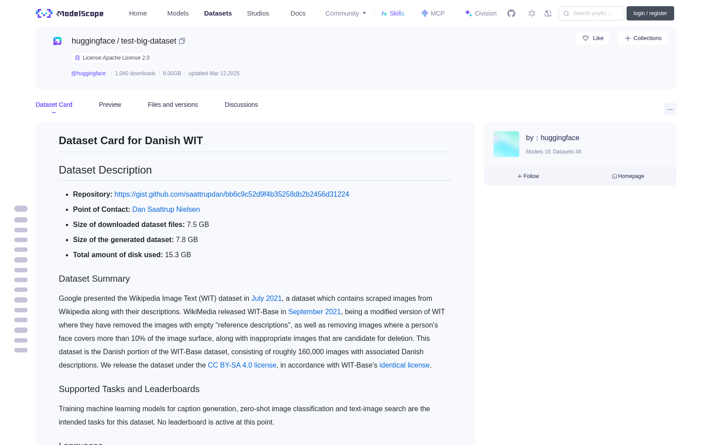This screenshot has height=445, width=712.
Task: Click the license badge icon
Action: [x=77, y=58]
